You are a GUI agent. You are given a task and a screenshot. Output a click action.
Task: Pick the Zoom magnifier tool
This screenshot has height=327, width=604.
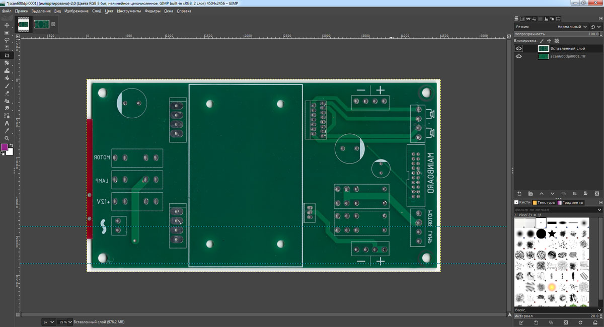coord(7,138)
